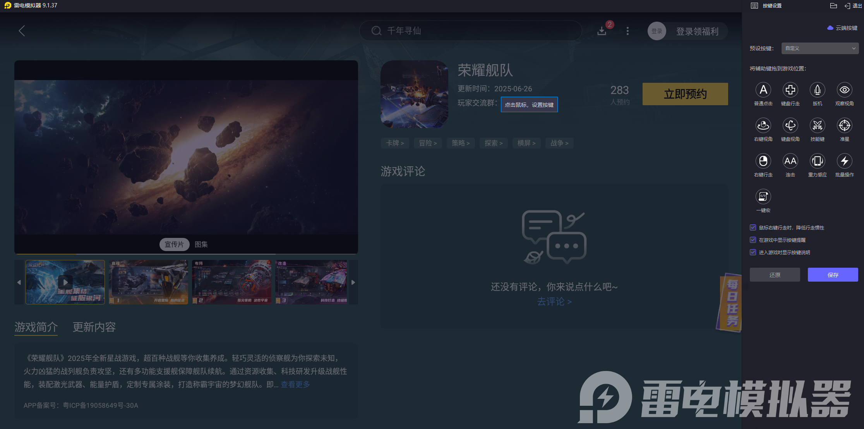Select the 普通点击 (normal click) key icon
864x429 pixels.
[763, 90]
